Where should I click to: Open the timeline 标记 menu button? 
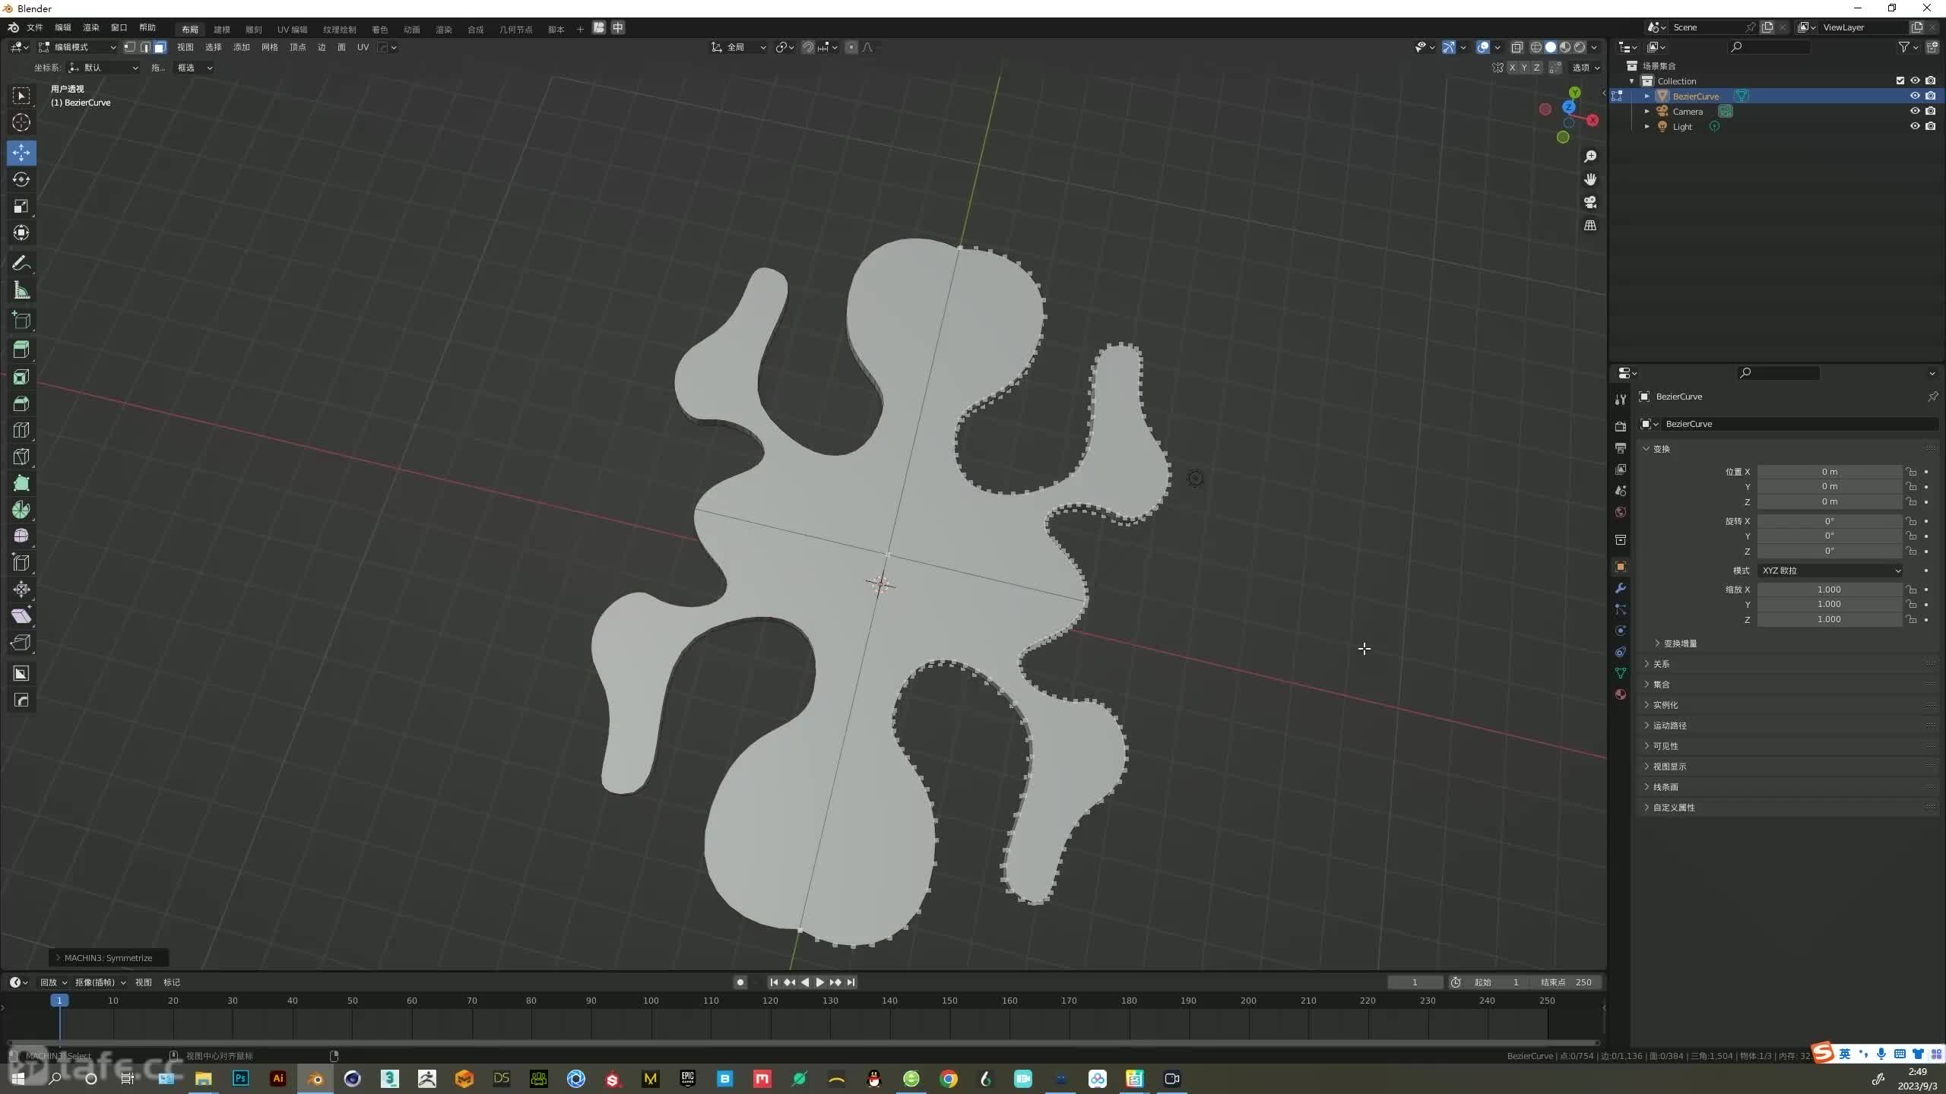pos(172,982)
